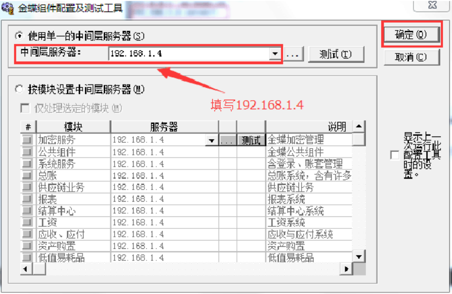The height and width of the screenshot is (294, 452).
Task: Click the 结算中心 module cell
Action: (x=73, y=211)
